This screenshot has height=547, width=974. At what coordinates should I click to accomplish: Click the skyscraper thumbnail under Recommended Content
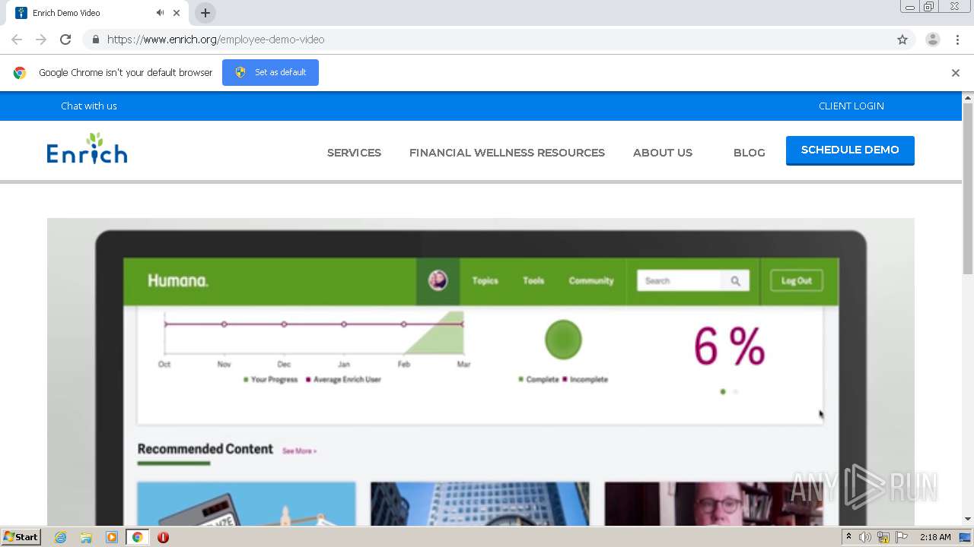point(479,504)
